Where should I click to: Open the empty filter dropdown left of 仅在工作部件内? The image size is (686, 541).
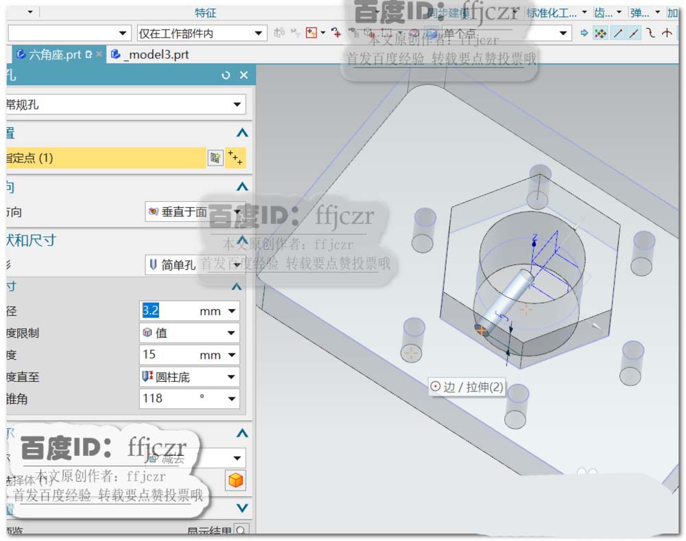pyautogui.click(x=69, y=33)
